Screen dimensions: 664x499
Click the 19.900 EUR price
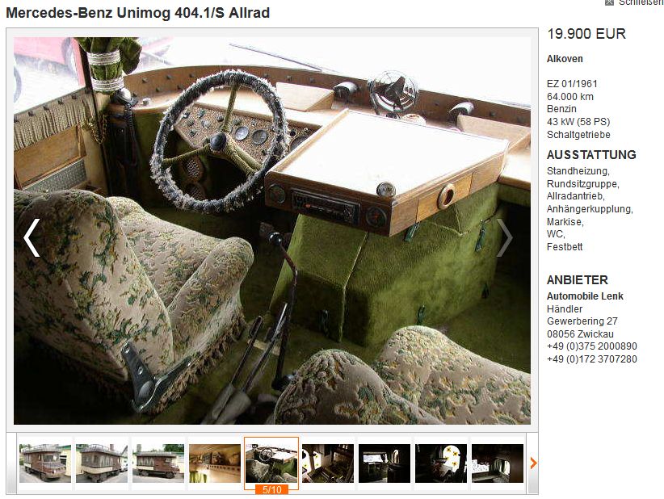click(x=586, y=34)
